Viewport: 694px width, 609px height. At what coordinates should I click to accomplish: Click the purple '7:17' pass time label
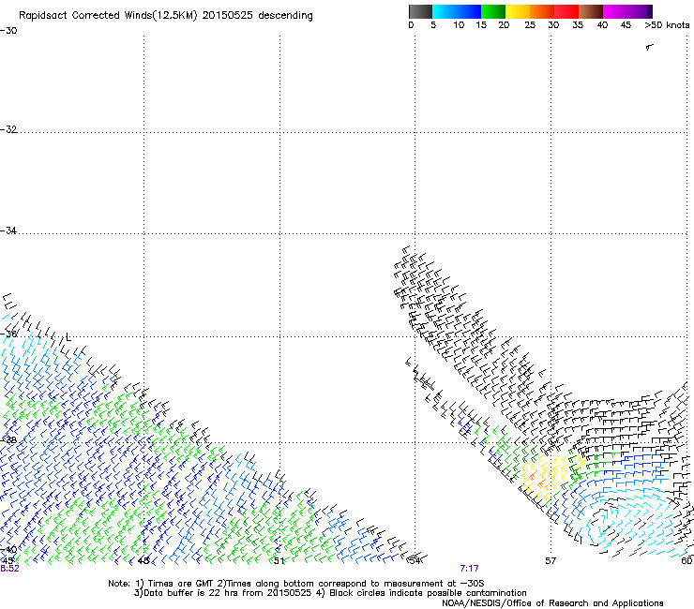469,569
